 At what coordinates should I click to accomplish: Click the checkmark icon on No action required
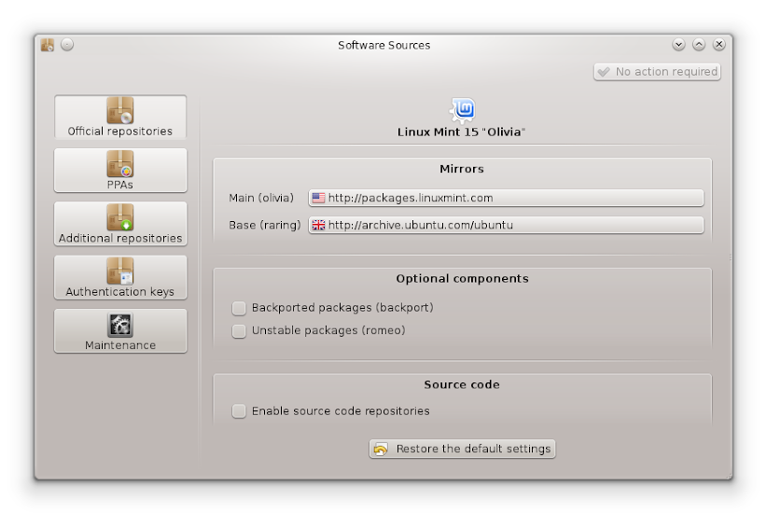coord(604,72)
